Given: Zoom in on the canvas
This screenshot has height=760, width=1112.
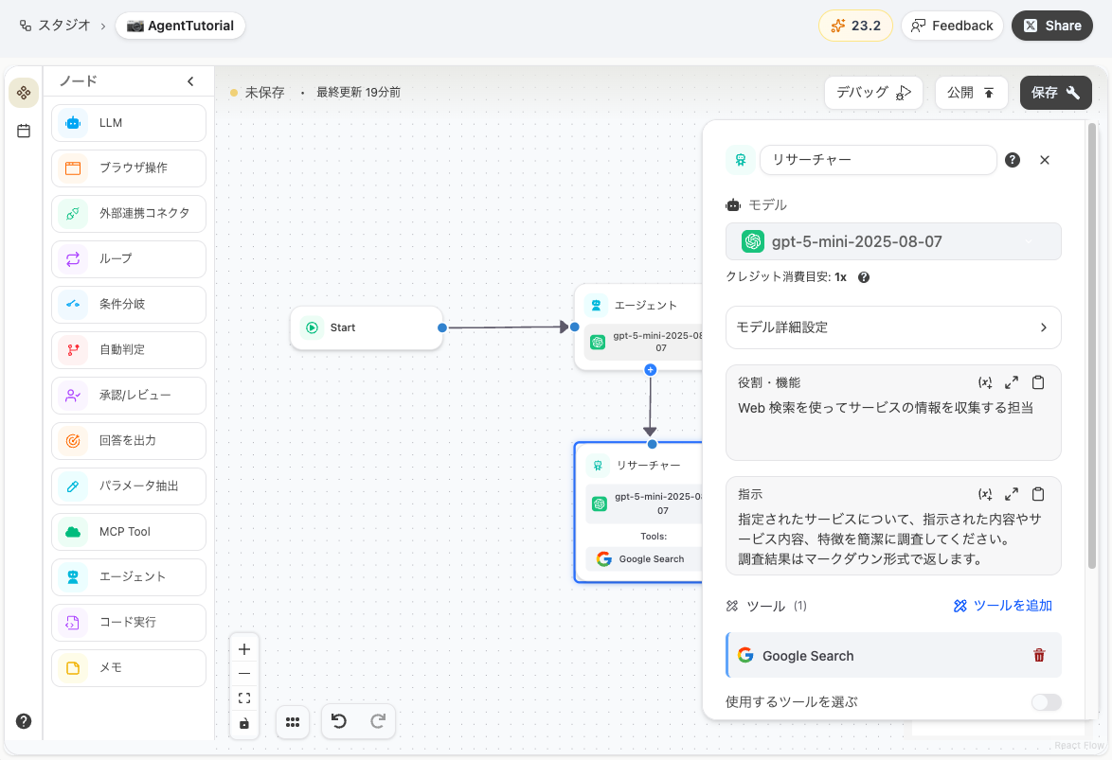Looking at the screenshot, I should click(x=243, y=648).
